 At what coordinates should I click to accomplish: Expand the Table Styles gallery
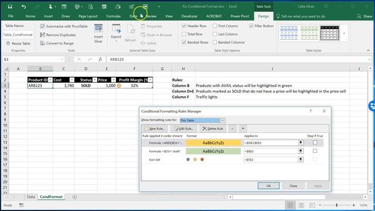point(344,33)
